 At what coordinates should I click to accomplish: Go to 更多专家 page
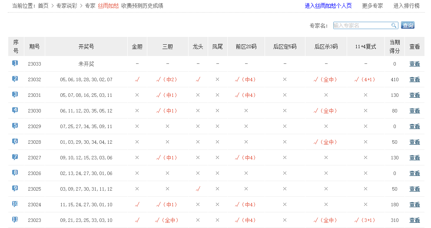372,6
